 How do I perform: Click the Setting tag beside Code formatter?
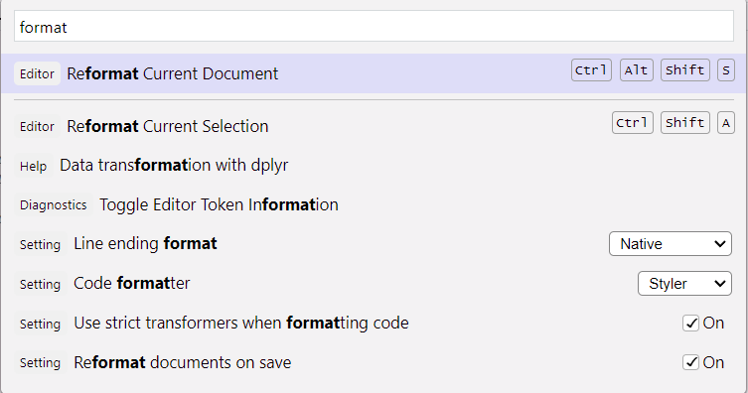tap(40, 285)
